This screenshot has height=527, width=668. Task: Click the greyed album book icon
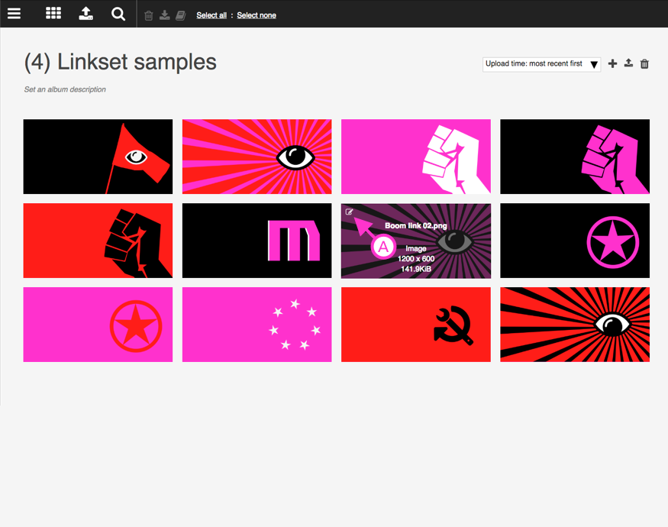181,16
